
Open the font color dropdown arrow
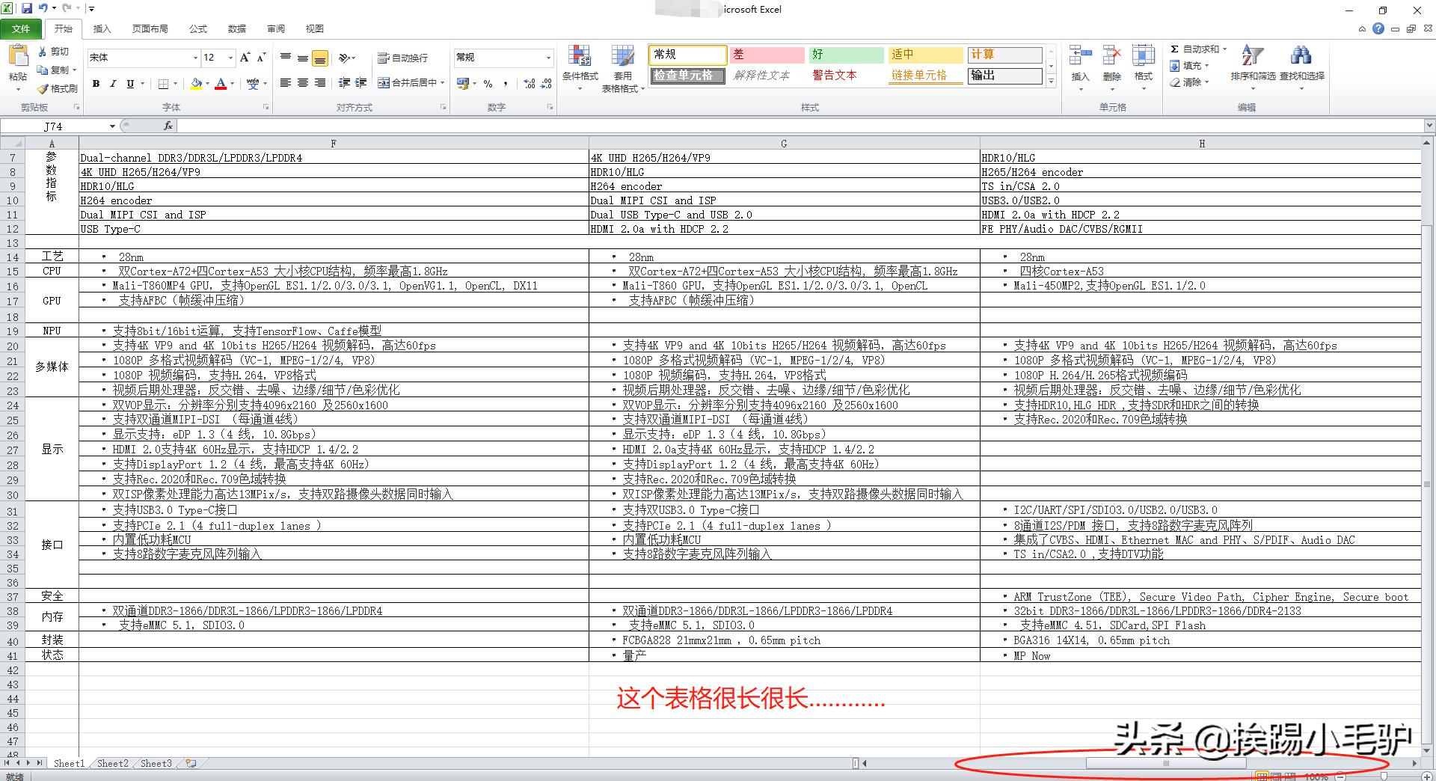pos(231,84)
